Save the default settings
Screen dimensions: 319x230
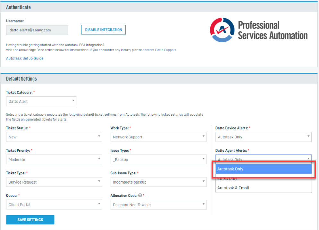[x=30, y=220]
